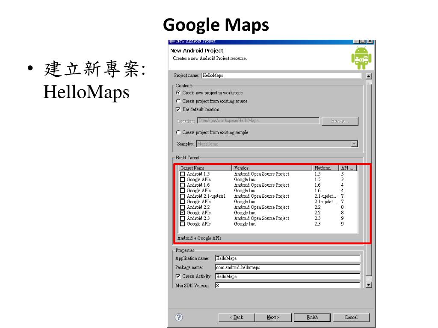Image resolution: width=438 pixels, height=328 pixels.
Task: Click the Min SDK Version field
Action: [x=287, y=285]
